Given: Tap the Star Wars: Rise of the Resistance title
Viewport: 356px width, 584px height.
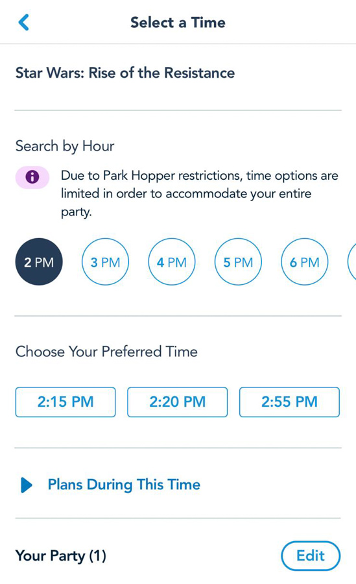Looking at the screenshot, I should 125,73.
